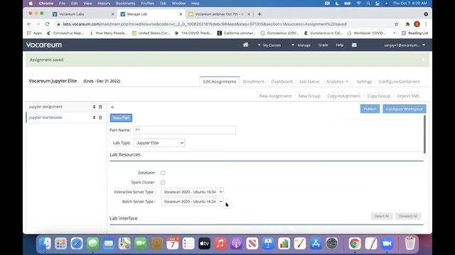
Task: Open the Zoom app in the Dock
Action: pos(387,244)
